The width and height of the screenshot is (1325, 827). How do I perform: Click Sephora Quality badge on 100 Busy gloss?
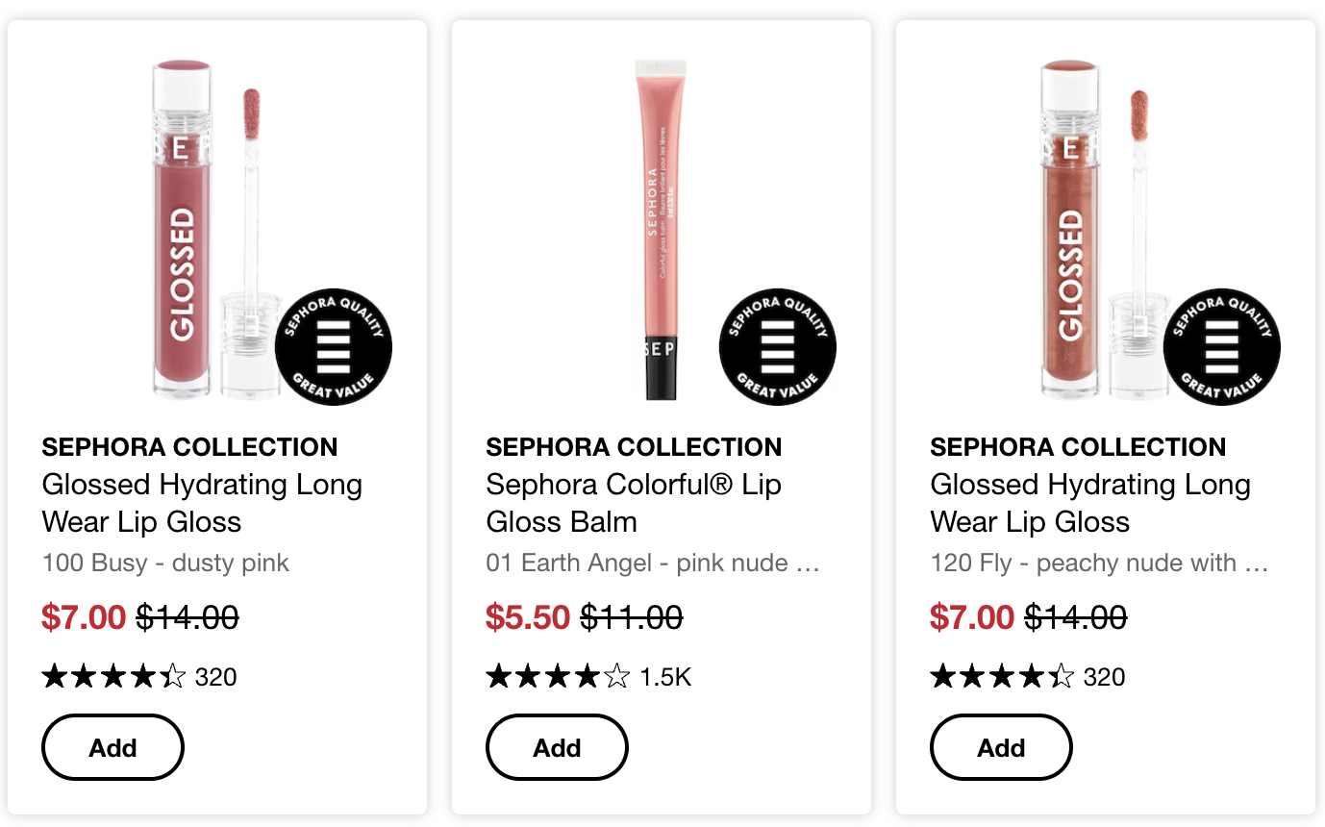[334, 347]
